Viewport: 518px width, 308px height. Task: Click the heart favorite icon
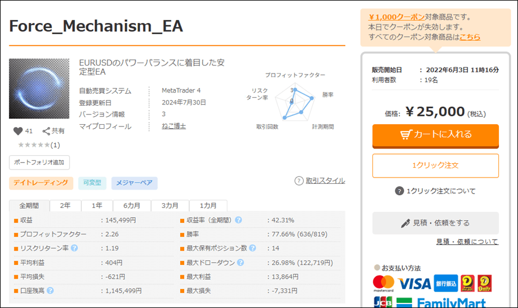18,131
